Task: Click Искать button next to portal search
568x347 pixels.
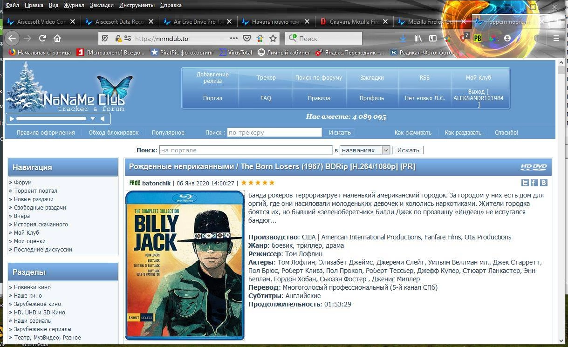Action: point(408,150)
